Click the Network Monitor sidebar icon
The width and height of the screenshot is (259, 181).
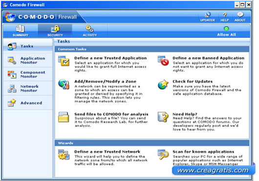pyautogui.click(x=12, y=88)
